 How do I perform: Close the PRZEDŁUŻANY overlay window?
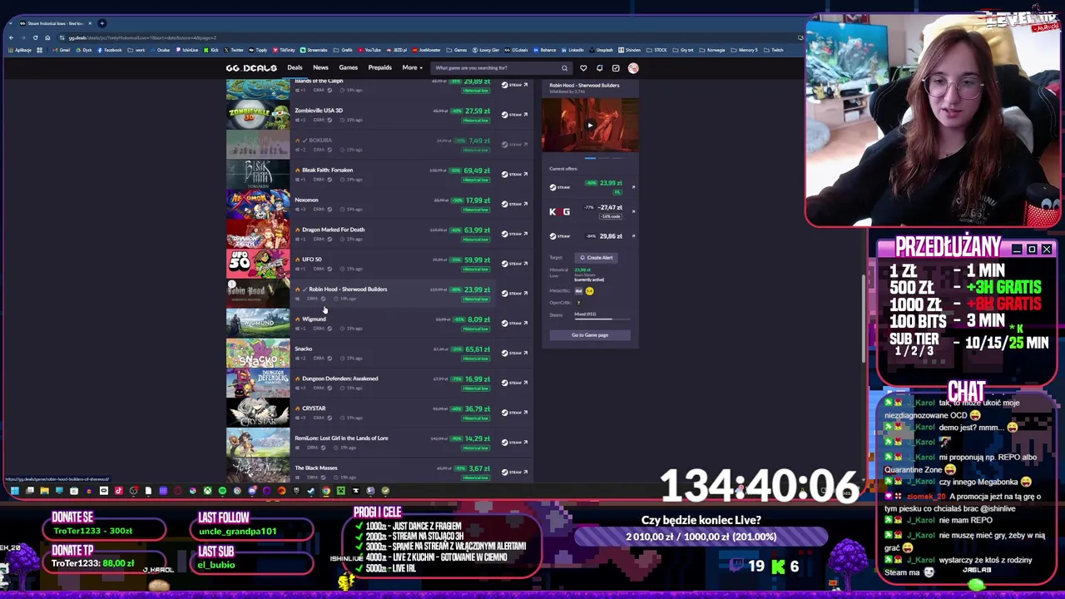(1047, 250)
